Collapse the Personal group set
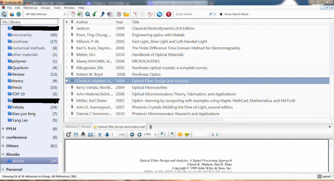The image size is (334, 181). tap(3, 169)
